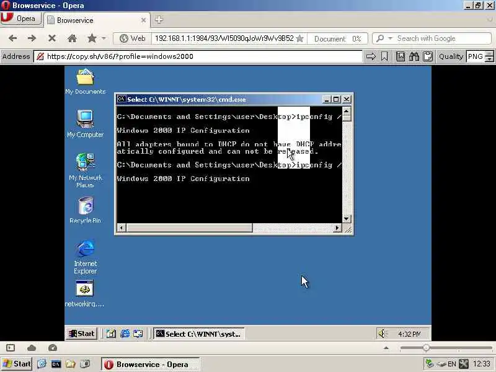This screenshot has height=372, width=496.
Task: Toggle the Opera panel button in status bar
Action: 11,348
